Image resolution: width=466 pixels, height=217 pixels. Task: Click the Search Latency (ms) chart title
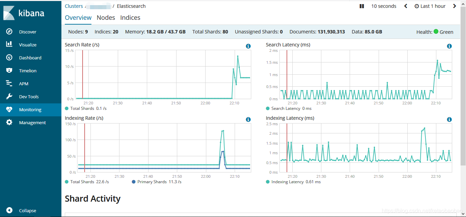[x=288, y=45]
